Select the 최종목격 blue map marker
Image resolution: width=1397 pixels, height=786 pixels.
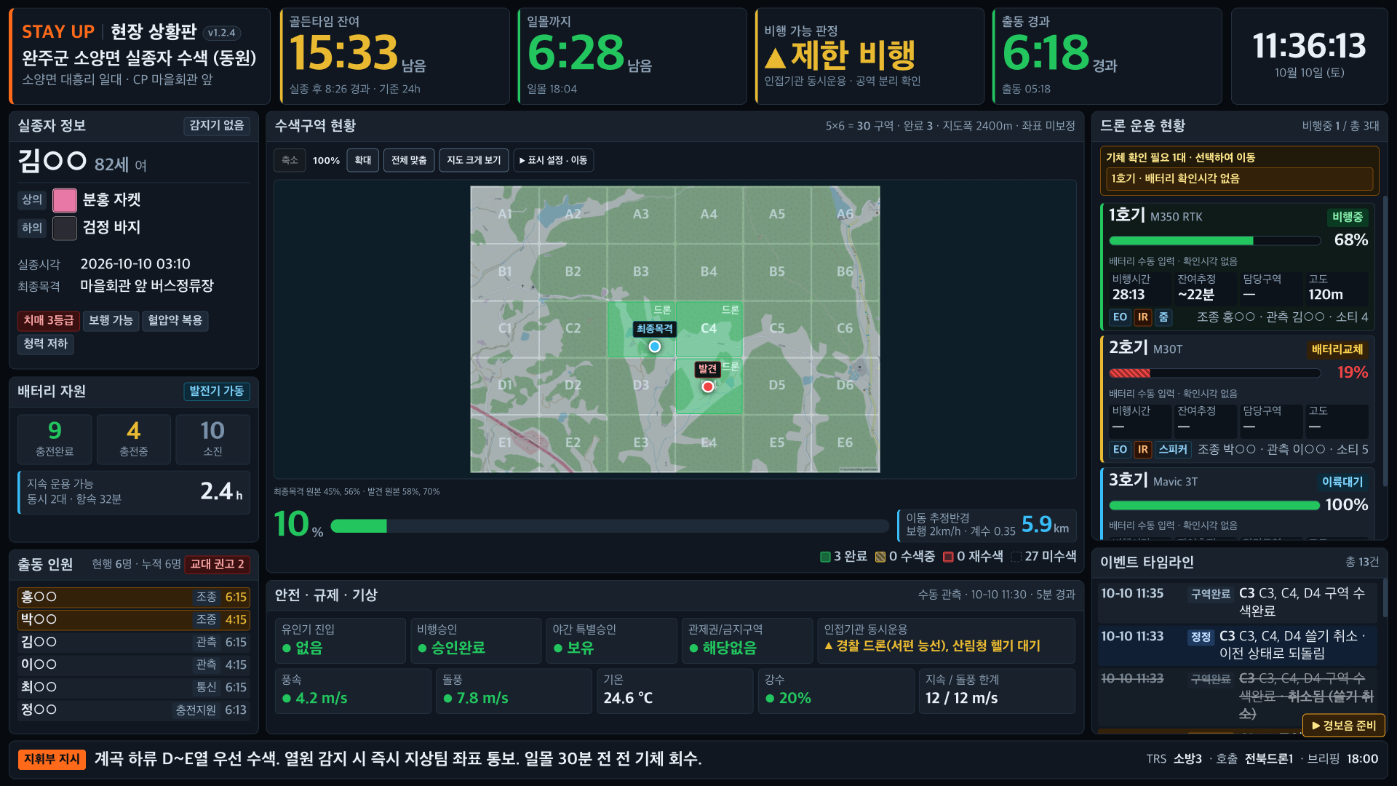655,346
